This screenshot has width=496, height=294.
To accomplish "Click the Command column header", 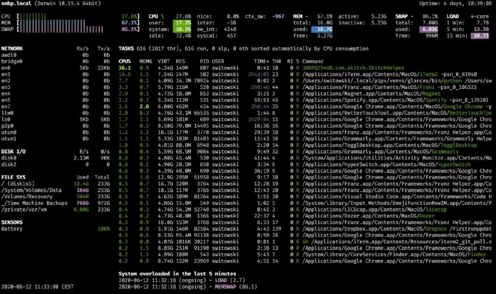I will [313, 61].
